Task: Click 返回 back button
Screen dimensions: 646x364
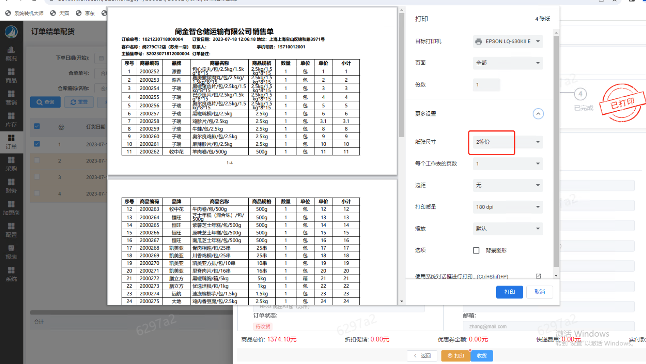Action: 422,356
